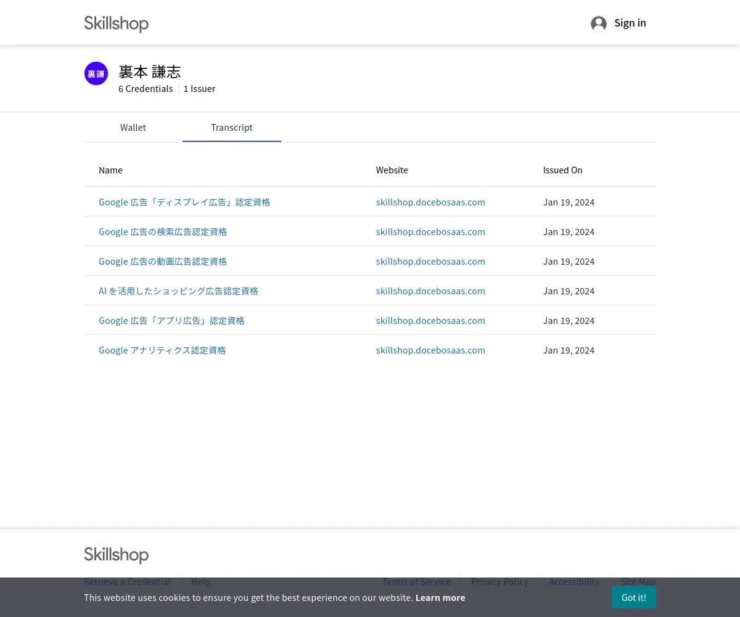Click the user avatar icon beside Sign in
The image size is (740, 617).
pyautogui.click(x=599, y=23)
